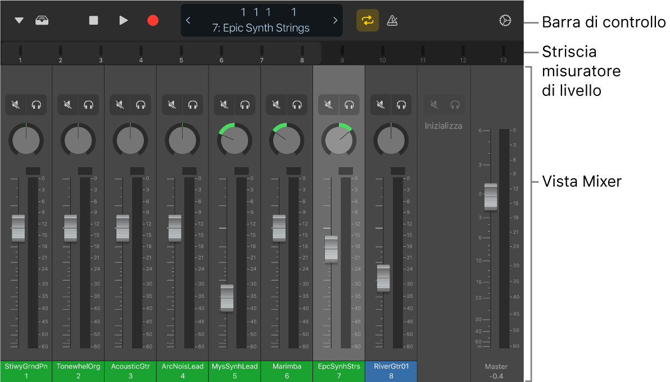The width and height of the screenshot is (670, 382).
Task: Click level meter strip slot 4
Action: click(141, 54)
